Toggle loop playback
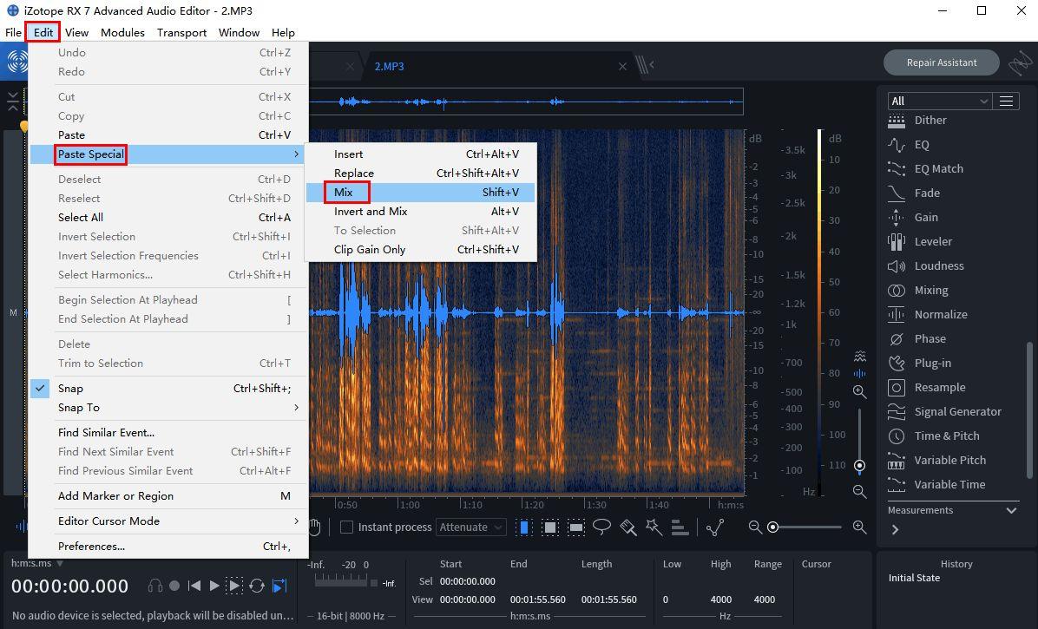Image resolution: width=1038 pixels, height=629 pixels. (257, 586)
